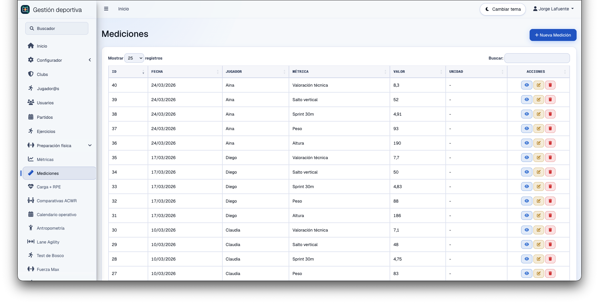Toggle the sidebar hamburger menu icon
This screenshot has width=599, height=304.
tap(106, 9)
